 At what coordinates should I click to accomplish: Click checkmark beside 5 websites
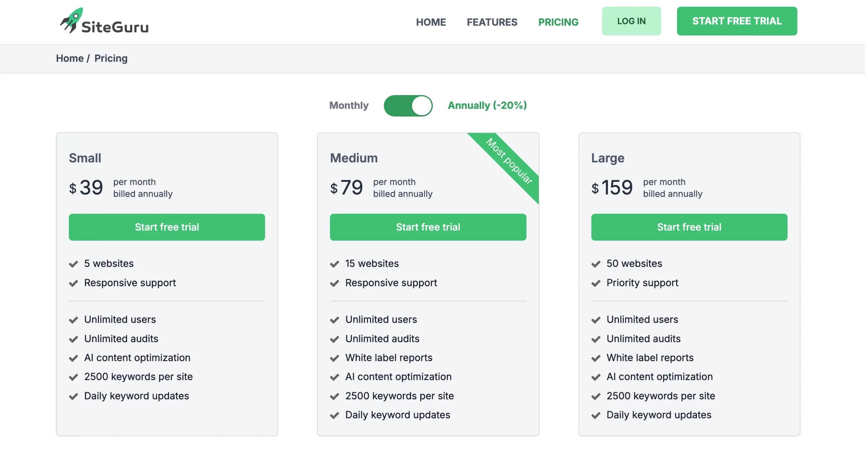[73, 264]
